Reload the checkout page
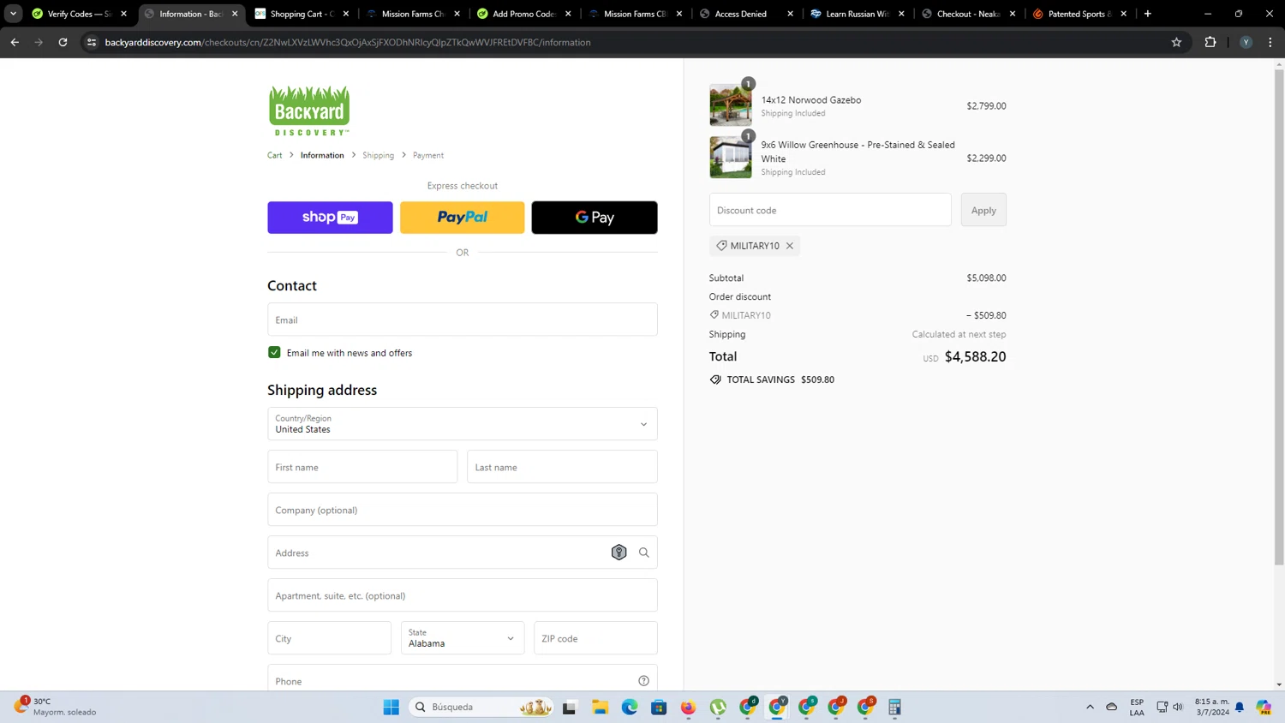The width and height of the screenshot is (1285, 723). (63, 42)
